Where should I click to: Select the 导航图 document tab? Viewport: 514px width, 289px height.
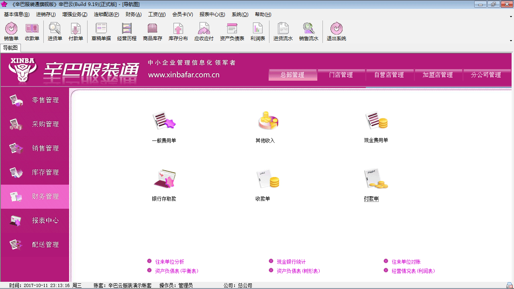pyautogui.click(x=10, y=48)
